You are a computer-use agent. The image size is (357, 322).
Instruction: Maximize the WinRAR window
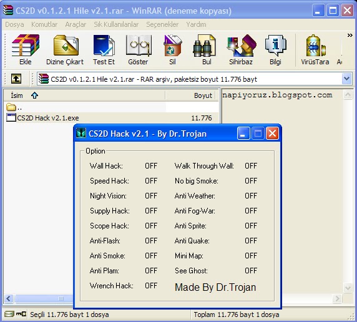coord(333,10)
